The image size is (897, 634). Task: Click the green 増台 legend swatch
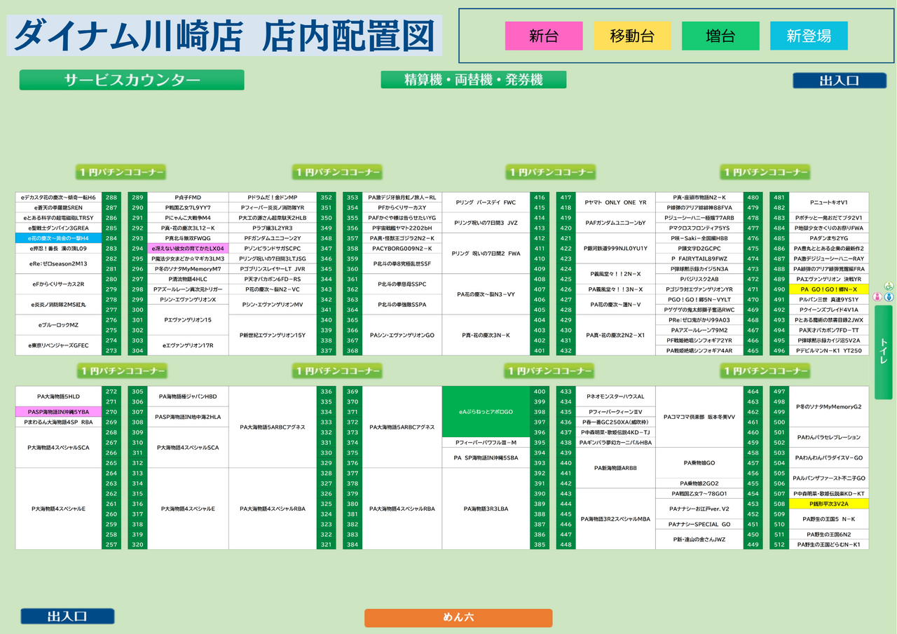click(720, 36)
